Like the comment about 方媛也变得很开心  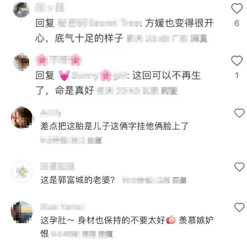[x=237, y=9]
